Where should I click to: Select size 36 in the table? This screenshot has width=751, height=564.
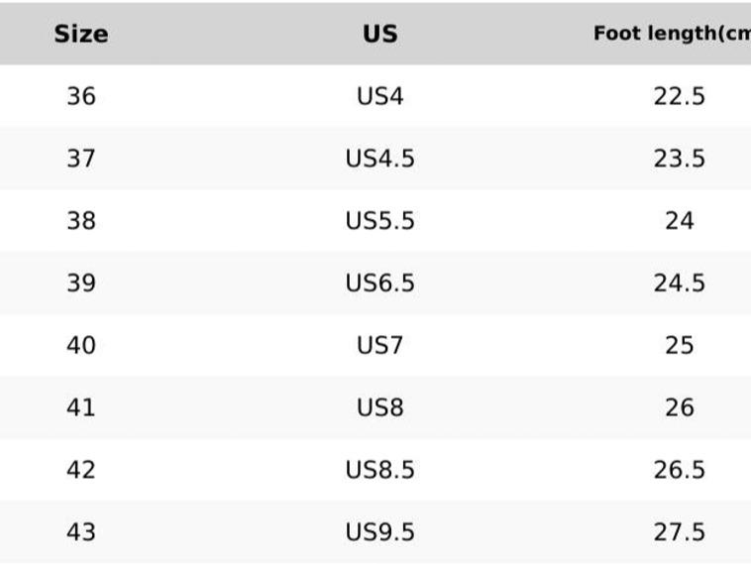click(x=81, y=96)
